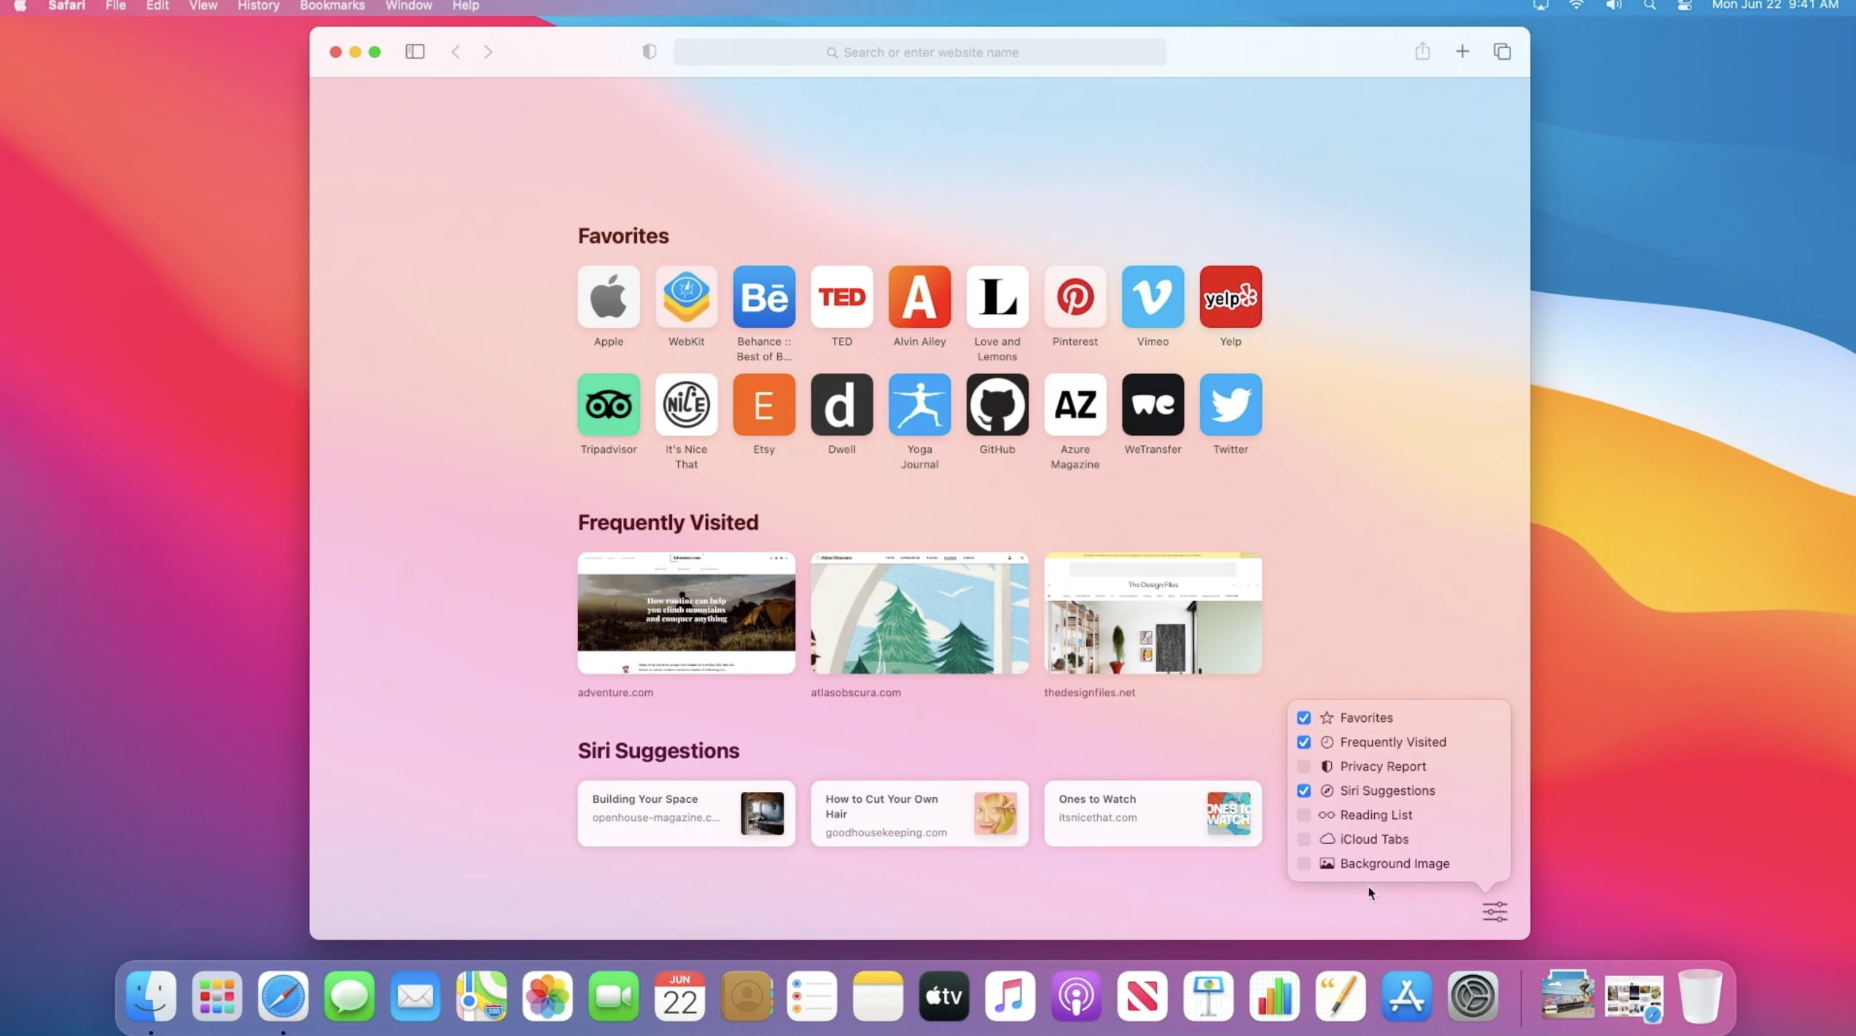This screenshot has width=1856, height=1036.
Task: Enable the Background Image checkbox
Action: [1303, 863]
